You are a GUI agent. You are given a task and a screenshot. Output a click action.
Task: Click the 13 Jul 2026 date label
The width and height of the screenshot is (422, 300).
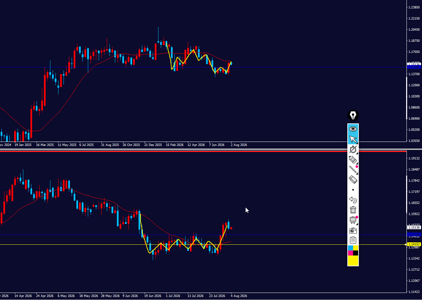(x=196, y=296)
